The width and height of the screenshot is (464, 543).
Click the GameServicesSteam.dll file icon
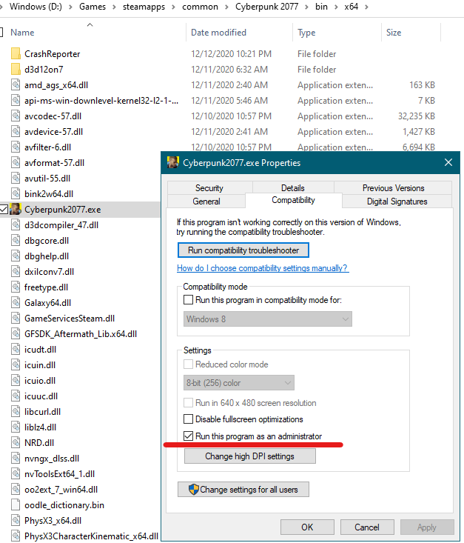click(x=16, y=319)
